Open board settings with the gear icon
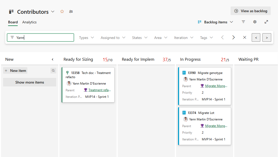Image resolution: width=278 pixels, height=157 pixels. click(x=255, y=22)
